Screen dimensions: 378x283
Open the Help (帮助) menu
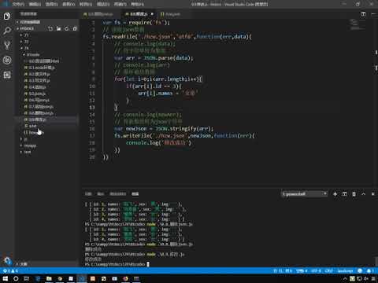point(137,4)
